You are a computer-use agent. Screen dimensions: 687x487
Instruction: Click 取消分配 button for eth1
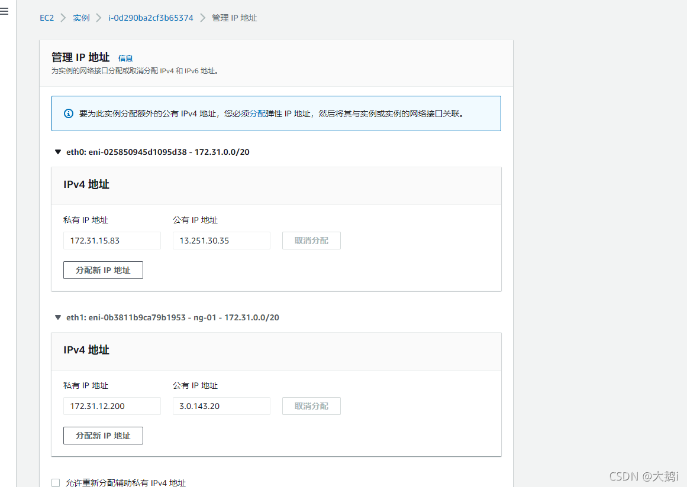pyautogui.click(x=311, y=406)
